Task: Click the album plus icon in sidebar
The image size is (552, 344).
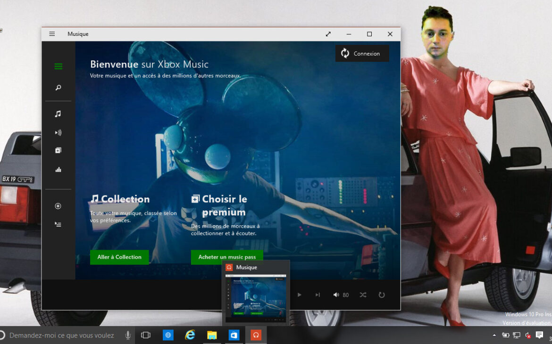Action: 58,151
